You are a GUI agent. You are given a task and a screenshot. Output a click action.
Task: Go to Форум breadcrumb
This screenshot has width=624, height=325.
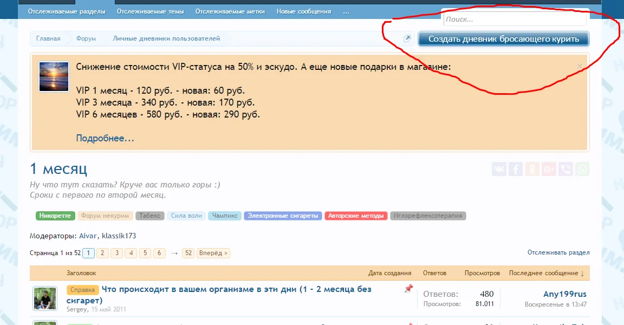pos(86,38)
